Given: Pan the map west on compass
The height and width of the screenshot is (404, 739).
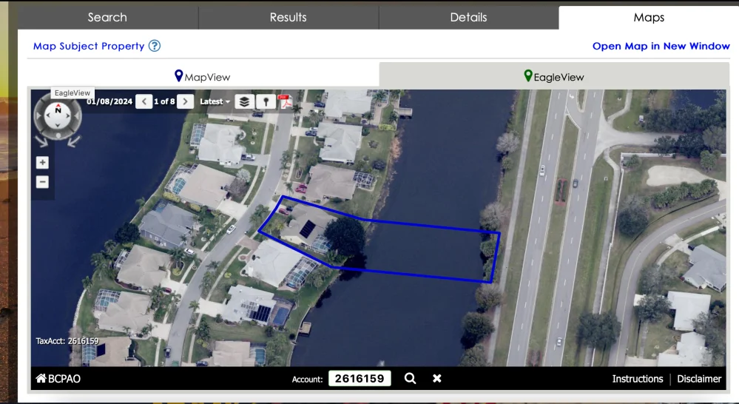Looking at the screenshot, I should [x=47, y=115].
